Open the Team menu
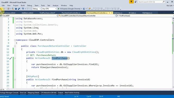This screenshot has width=174, height=98. point(36,5)
